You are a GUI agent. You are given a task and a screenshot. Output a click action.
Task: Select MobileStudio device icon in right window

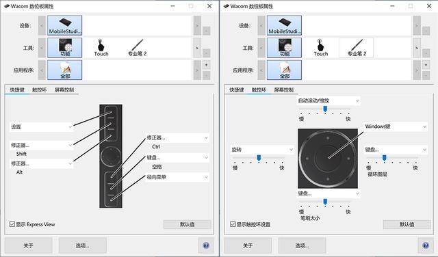(x=284, y=25)
